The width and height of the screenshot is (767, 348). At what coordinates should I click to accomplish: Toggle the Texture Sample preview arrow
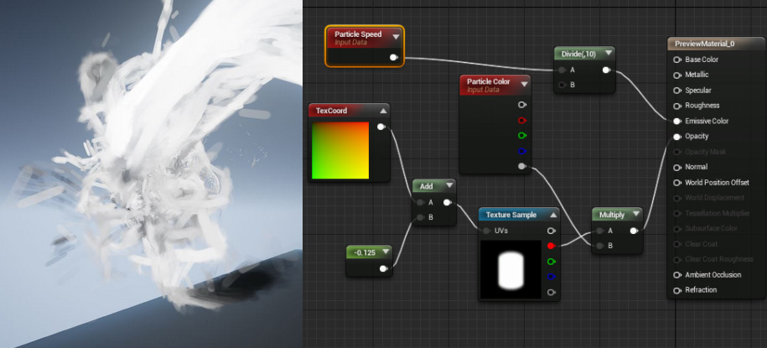pyautogui.click(x=552, y=215)
